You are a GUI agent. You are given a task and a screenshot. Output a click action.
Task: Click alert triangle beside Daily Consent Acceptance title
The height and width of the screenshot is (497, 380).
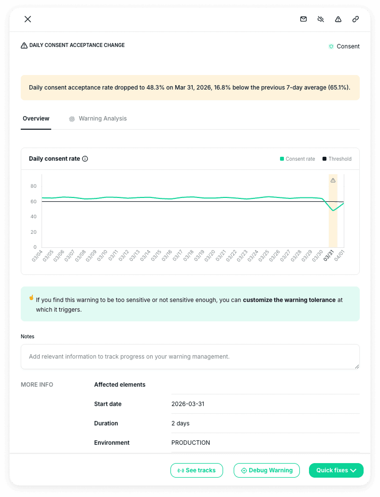(24, 45)
